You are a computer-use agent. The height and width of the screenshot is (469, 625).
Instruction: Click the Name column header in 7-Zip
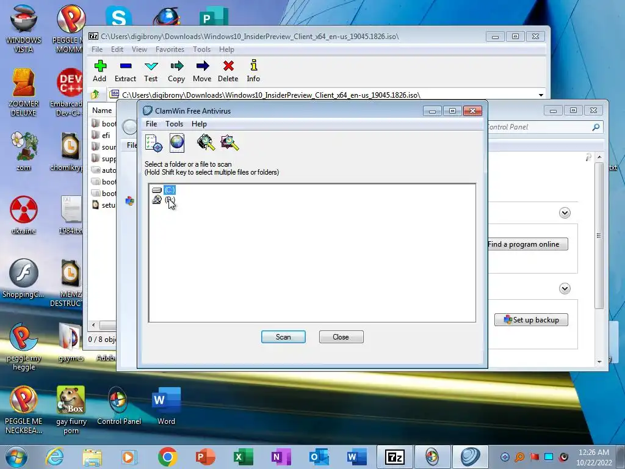(x=102, y=111)
